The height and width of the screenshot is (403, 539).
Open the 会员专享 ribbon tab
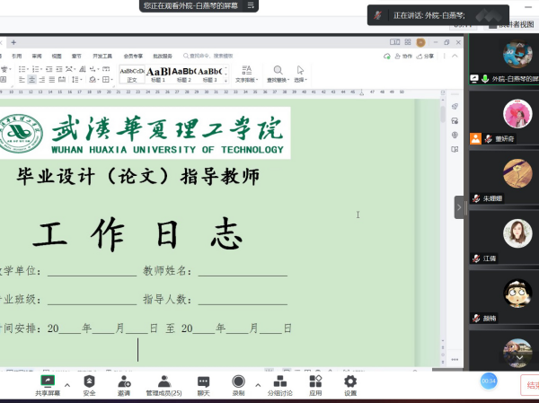click(133, 56)
